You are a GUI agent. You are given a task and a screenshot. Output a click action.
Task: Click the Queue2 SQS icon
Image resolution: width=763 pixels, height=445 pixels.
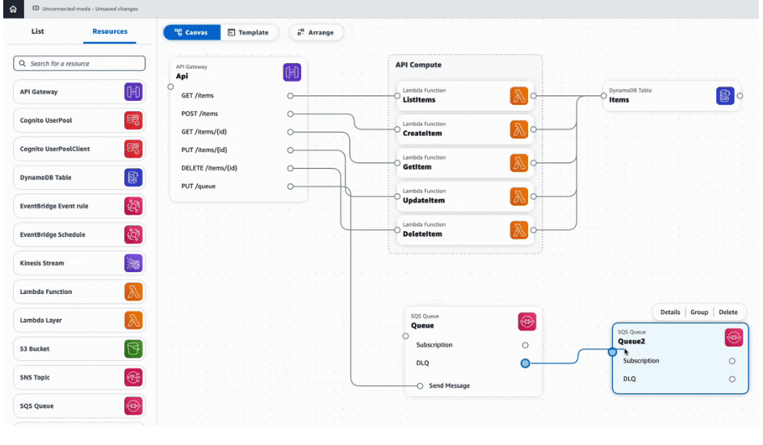(733, 337)
